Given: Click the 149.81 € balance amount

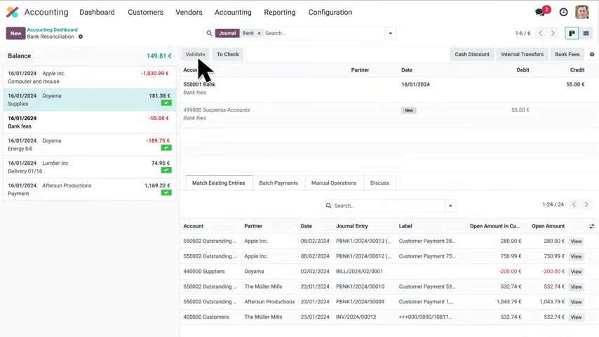Looking at the screenshot, I should (159, 56).
